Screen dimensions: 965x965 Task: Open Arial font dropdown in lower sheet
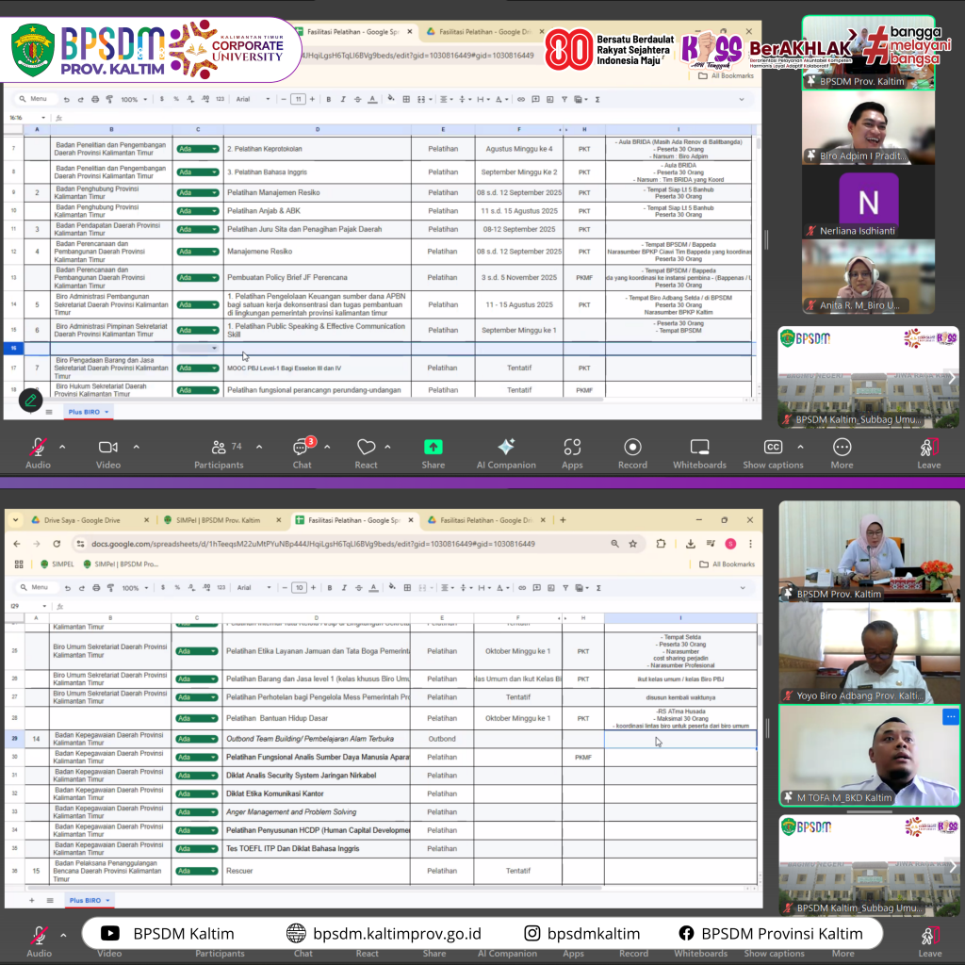(254, 588)
